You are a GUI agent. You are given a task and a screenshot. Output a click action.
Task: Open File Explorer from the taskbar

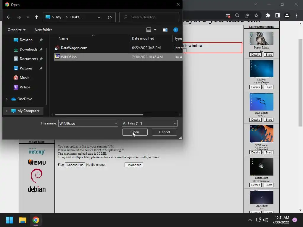click(22, 220)
